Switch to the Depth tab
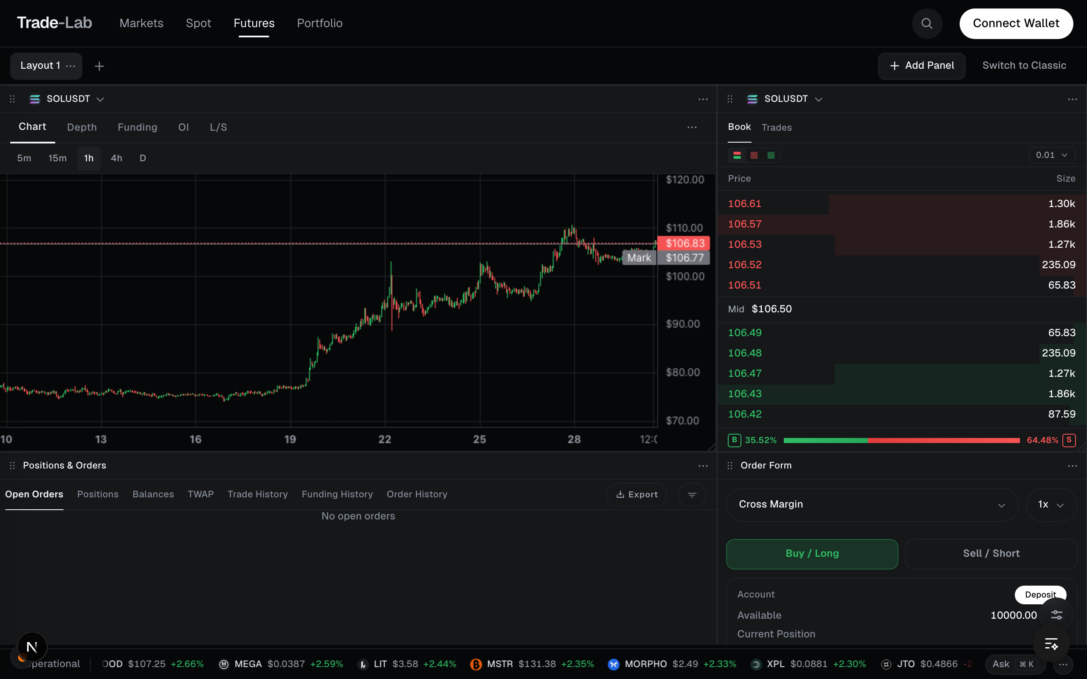The image size is (1087, 679). 82,128
